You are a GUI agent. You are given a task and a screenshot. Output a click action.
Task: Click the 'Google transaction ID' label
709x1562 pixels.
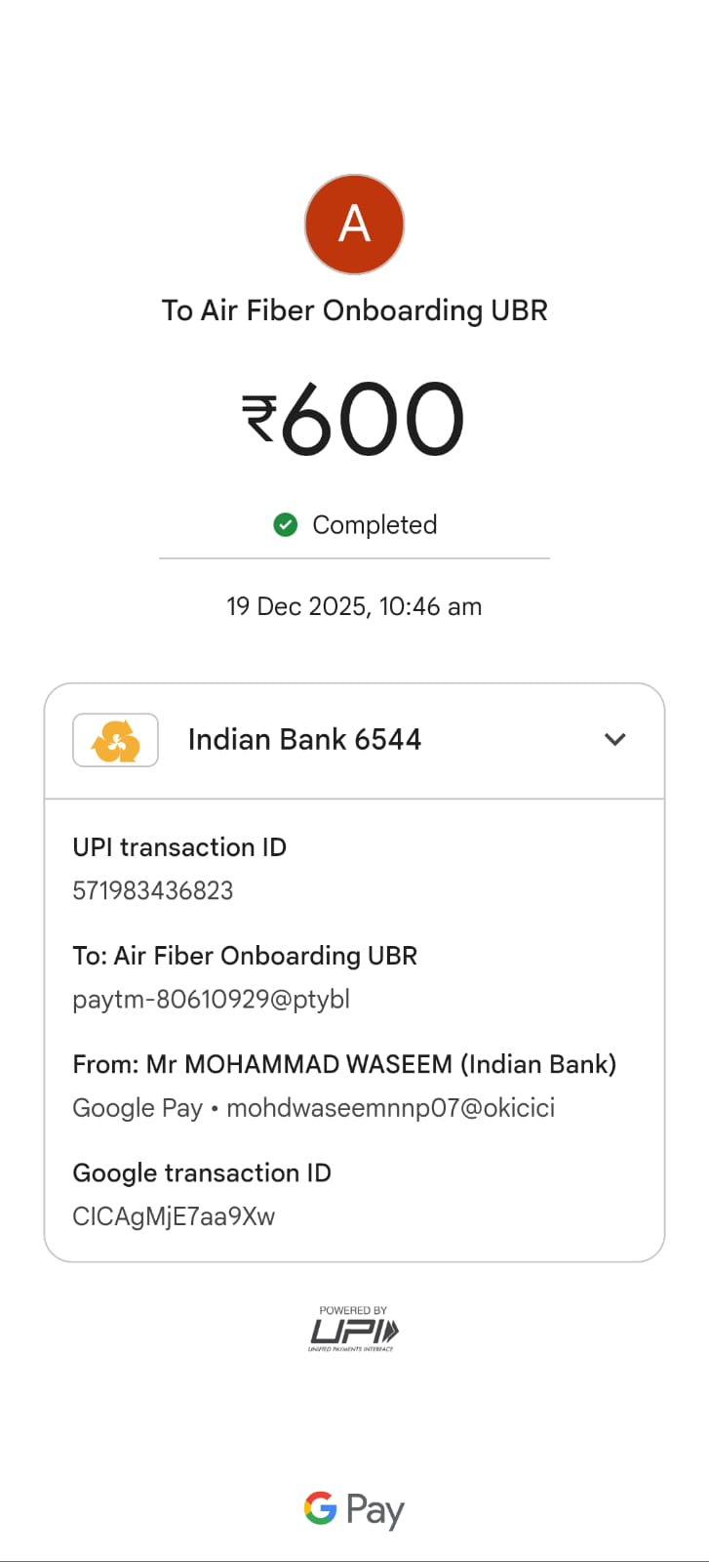tap(202, 1172)
